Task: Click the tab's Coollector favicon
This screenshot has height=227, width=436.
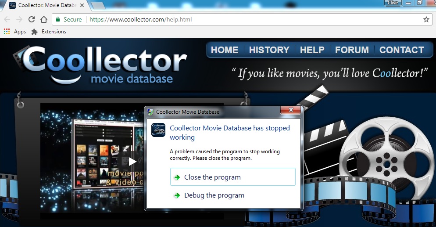Action: click(12, 5)
